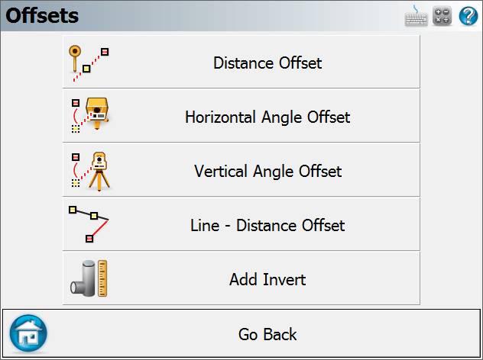Launch the calculator icon in title bar
This screenshot has width=483, height=360.
(x=442, y=16)
